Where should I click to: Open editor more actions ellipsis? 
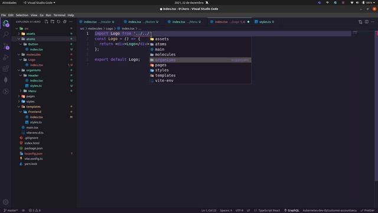pyautogui.click(x=373, y=22)
